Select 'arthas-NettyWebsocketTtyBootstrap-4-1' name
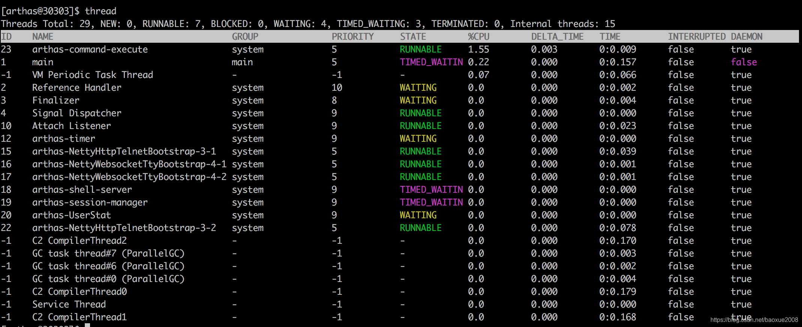This screenshot has width=802, height=327. pos(129,164)
